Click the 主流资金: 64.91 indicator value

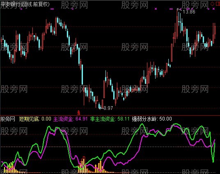[71, 119]
